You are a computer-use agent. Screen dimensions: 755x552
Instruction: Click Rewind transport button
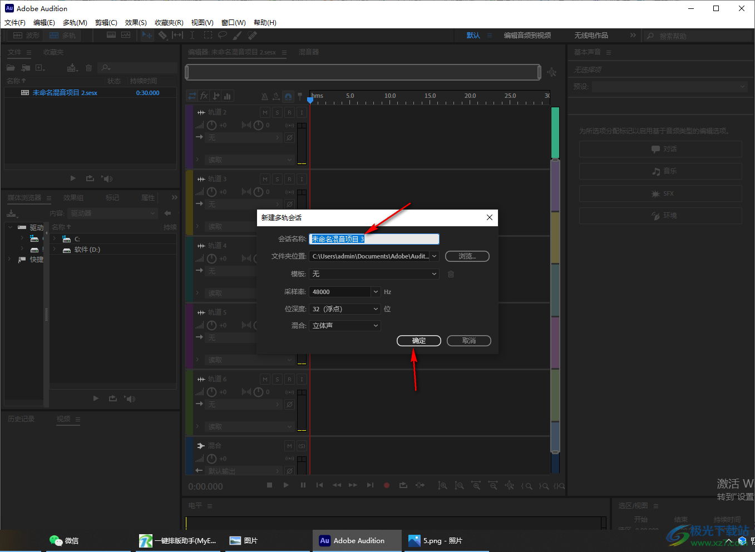(x=337, y=485)
